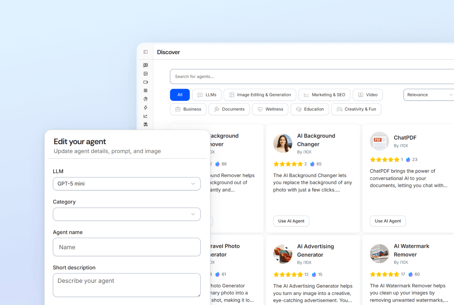The width and height of the screenshot is (454, 305).
Task: Click the star rating on the AI Advertising Generator card
Action: (x=288, y=274)
